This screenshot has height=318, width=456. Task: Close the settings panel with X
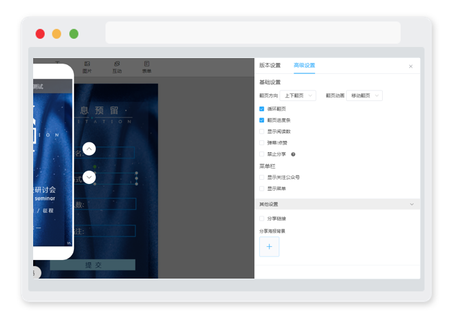pos(410,66)
